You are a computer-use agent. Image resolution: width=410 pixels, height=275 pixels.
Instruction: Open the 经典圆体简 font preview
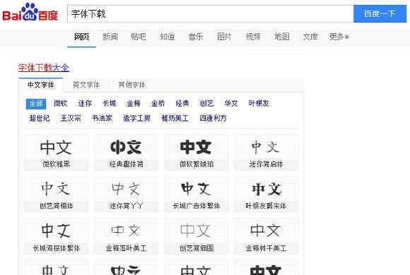pyautogui.click(x=126, y=152)
